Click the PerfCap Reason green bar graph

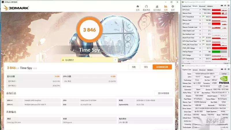tap(220, 51)
